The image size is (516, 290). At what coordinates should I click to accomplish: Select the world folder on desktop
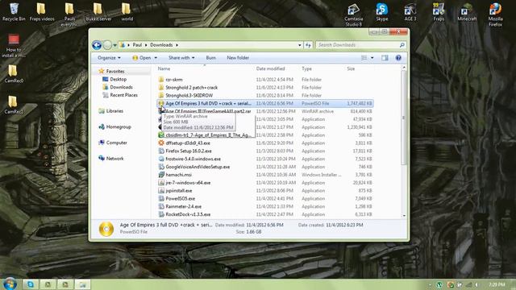point(127,12)
